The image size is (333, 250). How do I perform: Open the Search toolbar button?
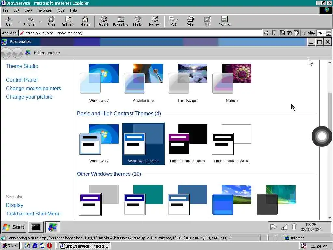104,21
